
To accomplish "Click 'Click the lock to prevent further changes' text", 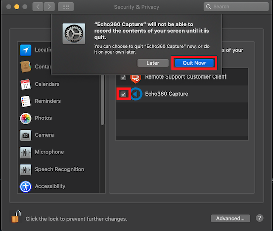I will click(77, 219).
